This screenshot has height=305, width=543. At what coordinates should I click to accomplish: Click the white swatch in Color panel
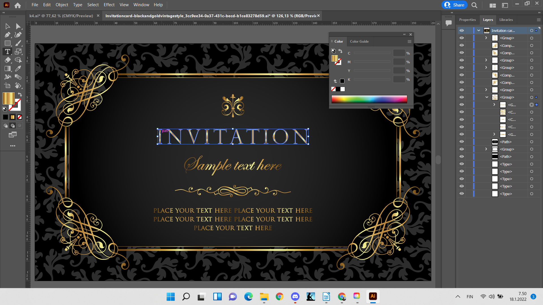(x=343, y=89)
